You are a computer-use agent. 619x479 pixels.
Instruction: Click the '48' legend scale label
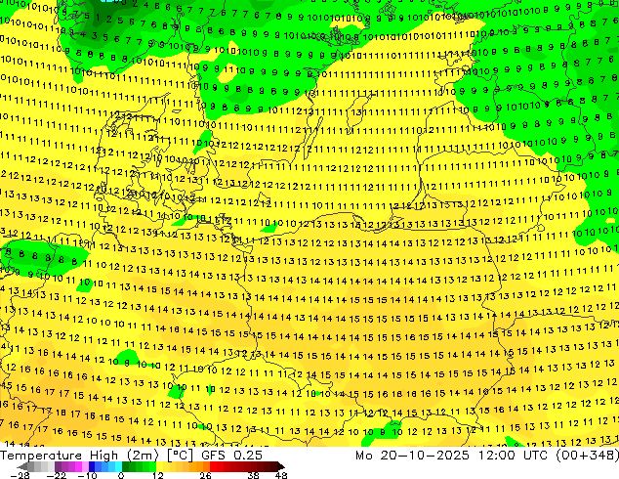pyautogui.click(x=281, y=475)
